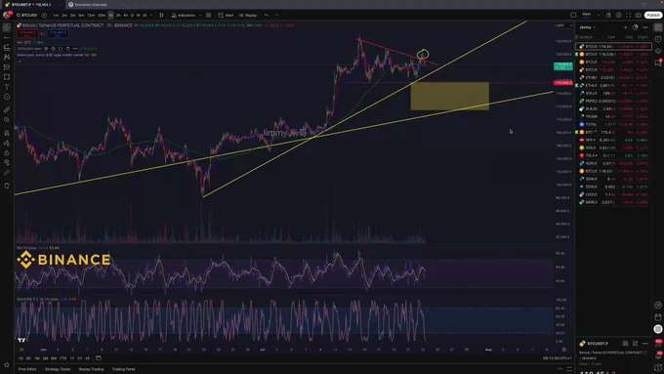This screenshot has width=664, height=374.
Task: Click the yellow rectangle zone on chart
Action: [450, 96]
